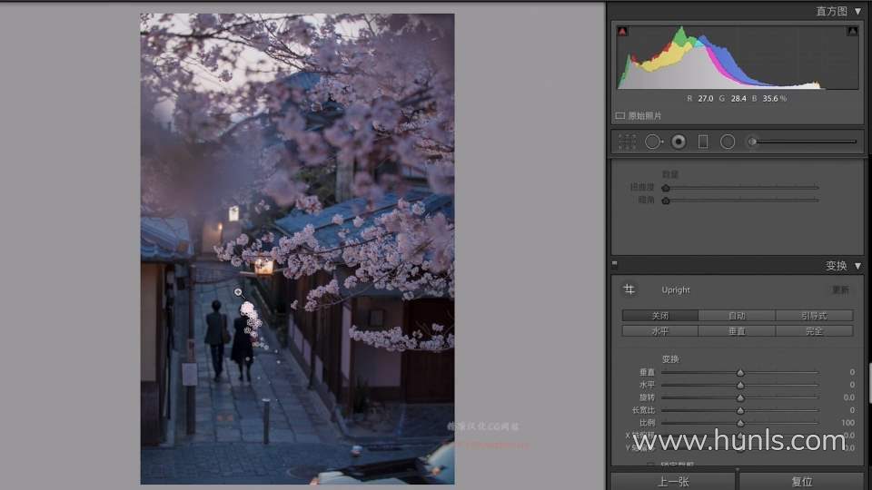Set Upright mode to 自动

click(737, 316)
